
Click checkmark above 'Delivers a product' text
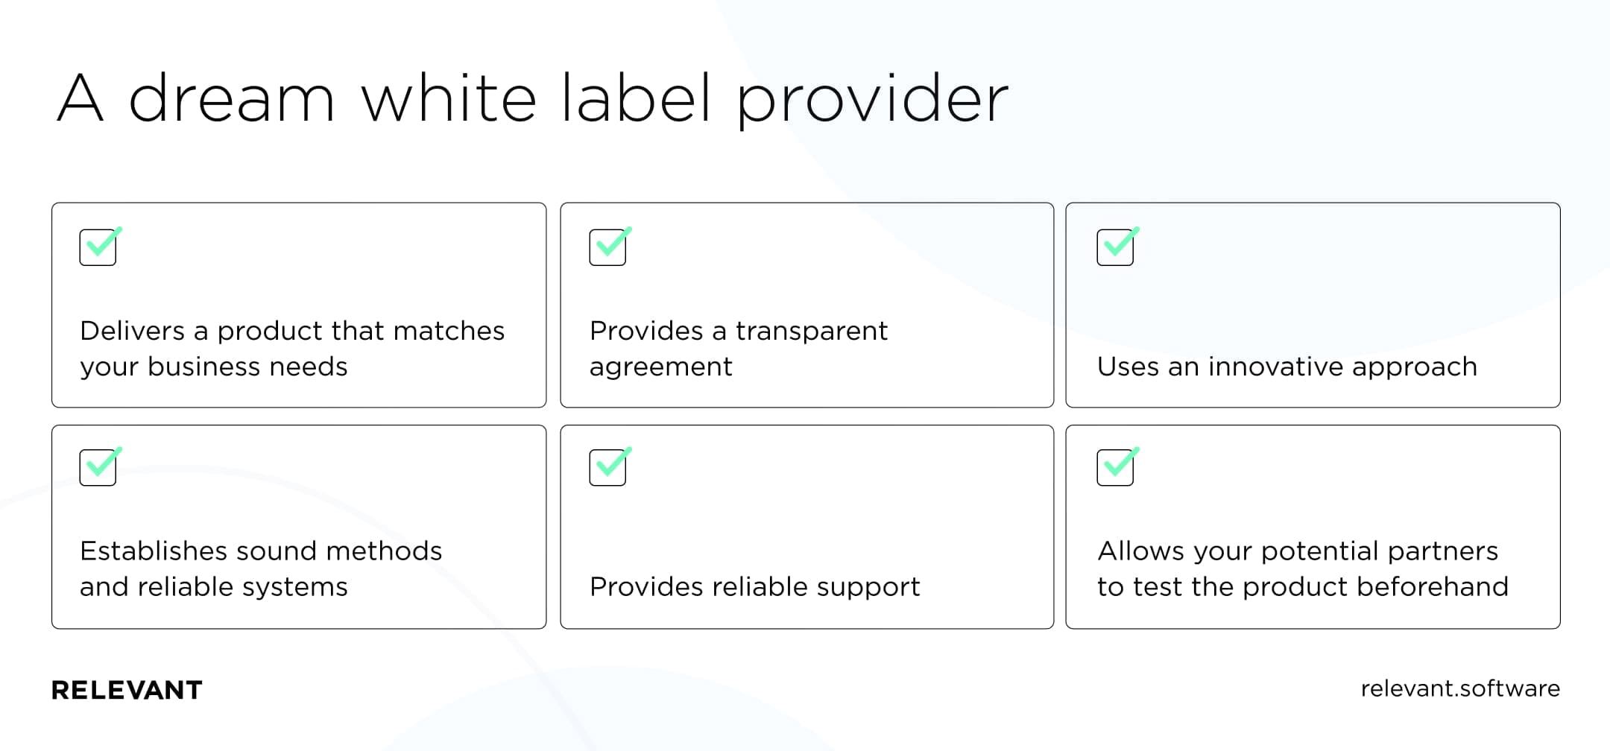(x=101, y=245)
